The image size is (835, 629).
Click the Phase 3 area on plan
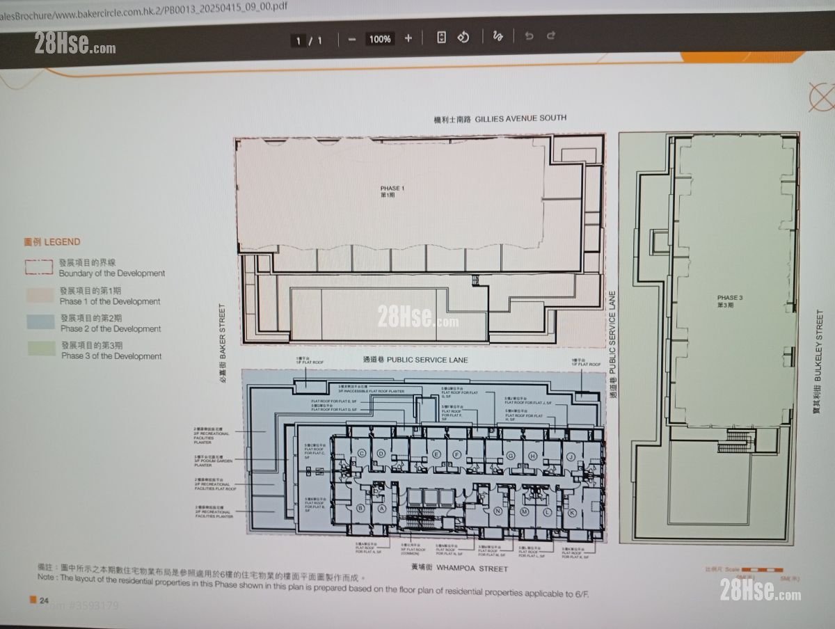(x=730, y=301)
